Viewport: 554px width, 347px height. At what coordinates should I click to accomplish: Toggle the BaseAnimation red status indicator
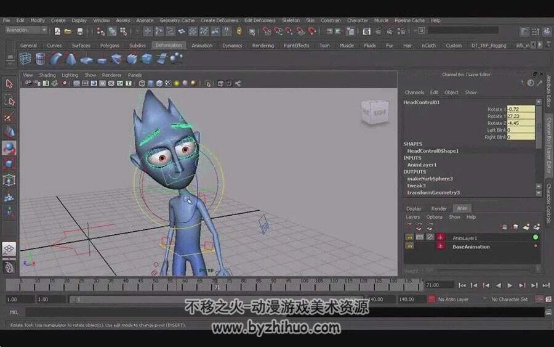pyautogui.click(x=536, y=246)
